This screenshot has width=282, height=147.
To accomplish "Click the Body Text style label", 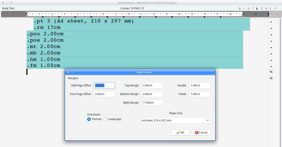I will click(8, 8).
